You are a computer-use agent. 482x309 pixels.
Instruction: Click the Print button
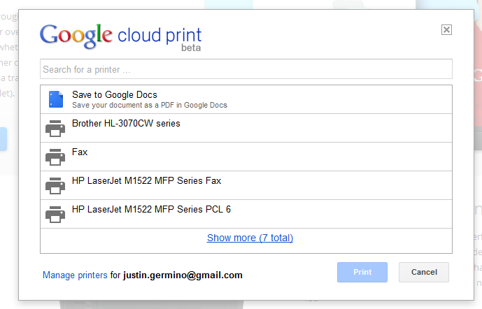tap(362, 272)
